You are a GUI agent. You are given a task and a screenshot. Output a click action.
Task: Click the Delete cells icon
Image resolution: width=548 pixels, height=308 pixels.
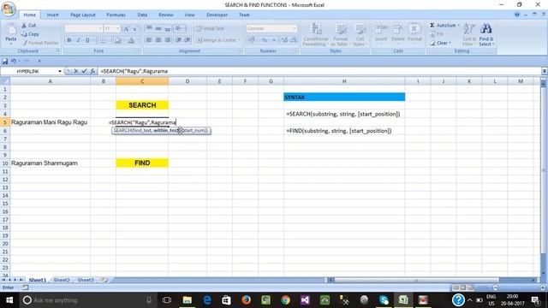click(x=397, y=33)
